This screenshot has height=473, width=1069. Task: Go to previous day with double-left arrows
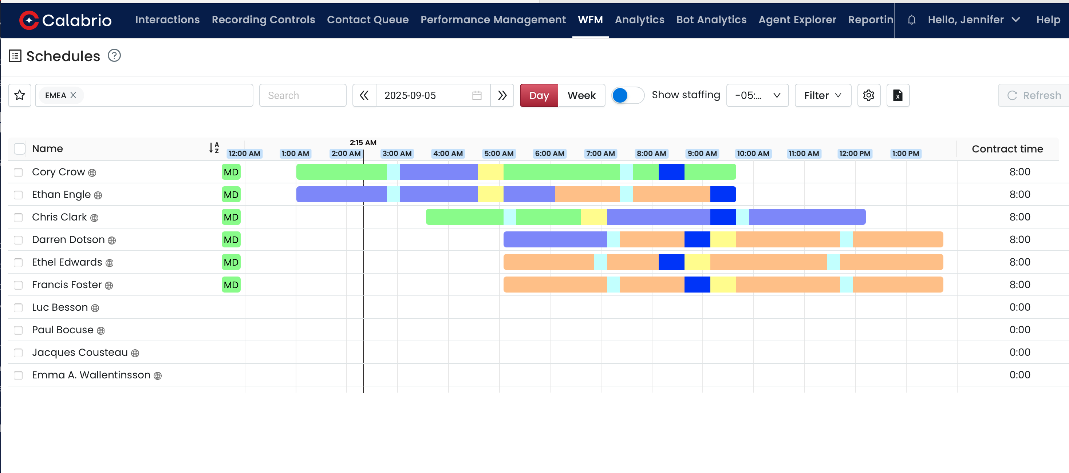(364, 95)
